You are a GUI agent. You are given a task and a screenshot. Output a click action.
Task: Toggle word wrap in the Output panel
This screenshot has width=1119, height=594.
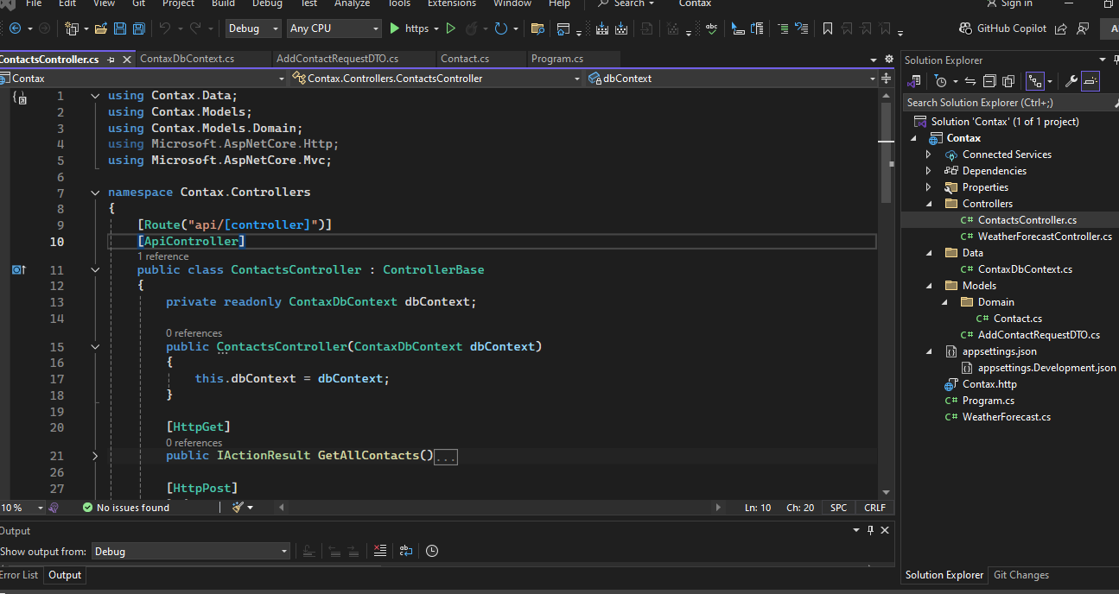405,551
